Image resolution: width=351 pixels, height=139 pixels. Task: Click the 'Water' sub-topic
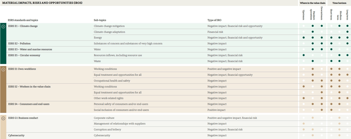tap(97, 49)
